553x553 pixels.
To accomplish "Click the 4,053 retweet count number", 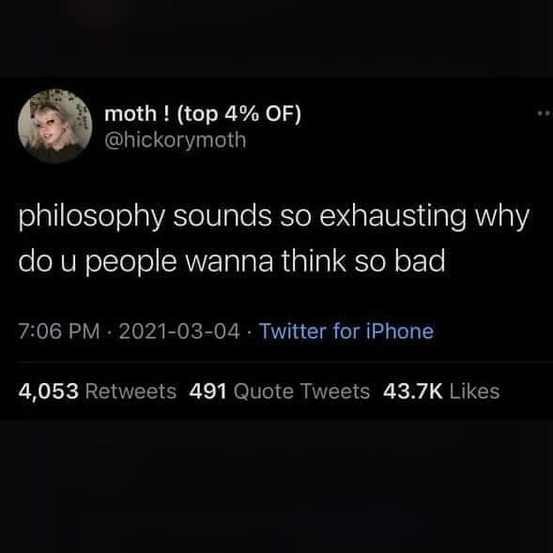I will (x=48, y=392).
